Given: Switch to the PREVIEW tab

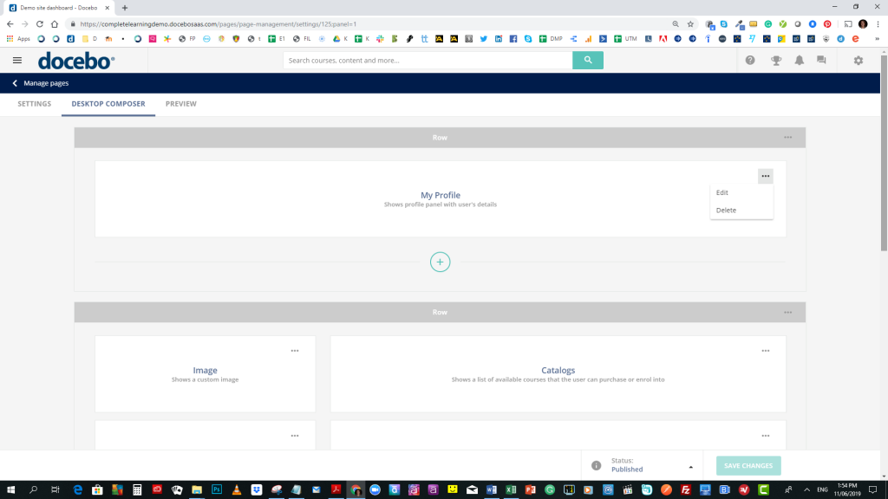Looking at the screenshot, I should (180, 103).
